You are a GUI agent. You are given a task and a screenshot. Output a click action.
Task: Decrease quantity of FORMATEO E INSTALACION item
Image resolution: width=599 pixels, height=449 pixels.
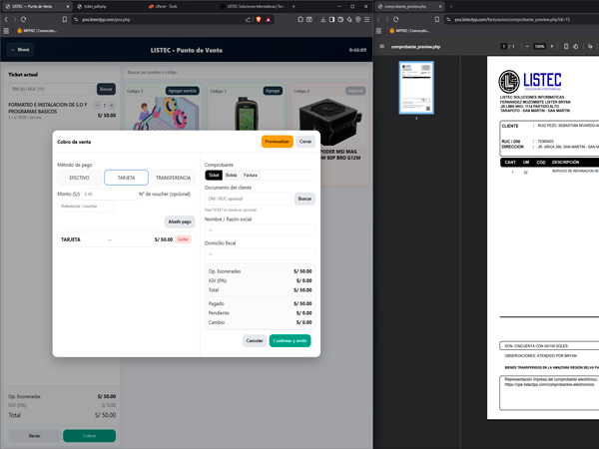click(98, 106)
